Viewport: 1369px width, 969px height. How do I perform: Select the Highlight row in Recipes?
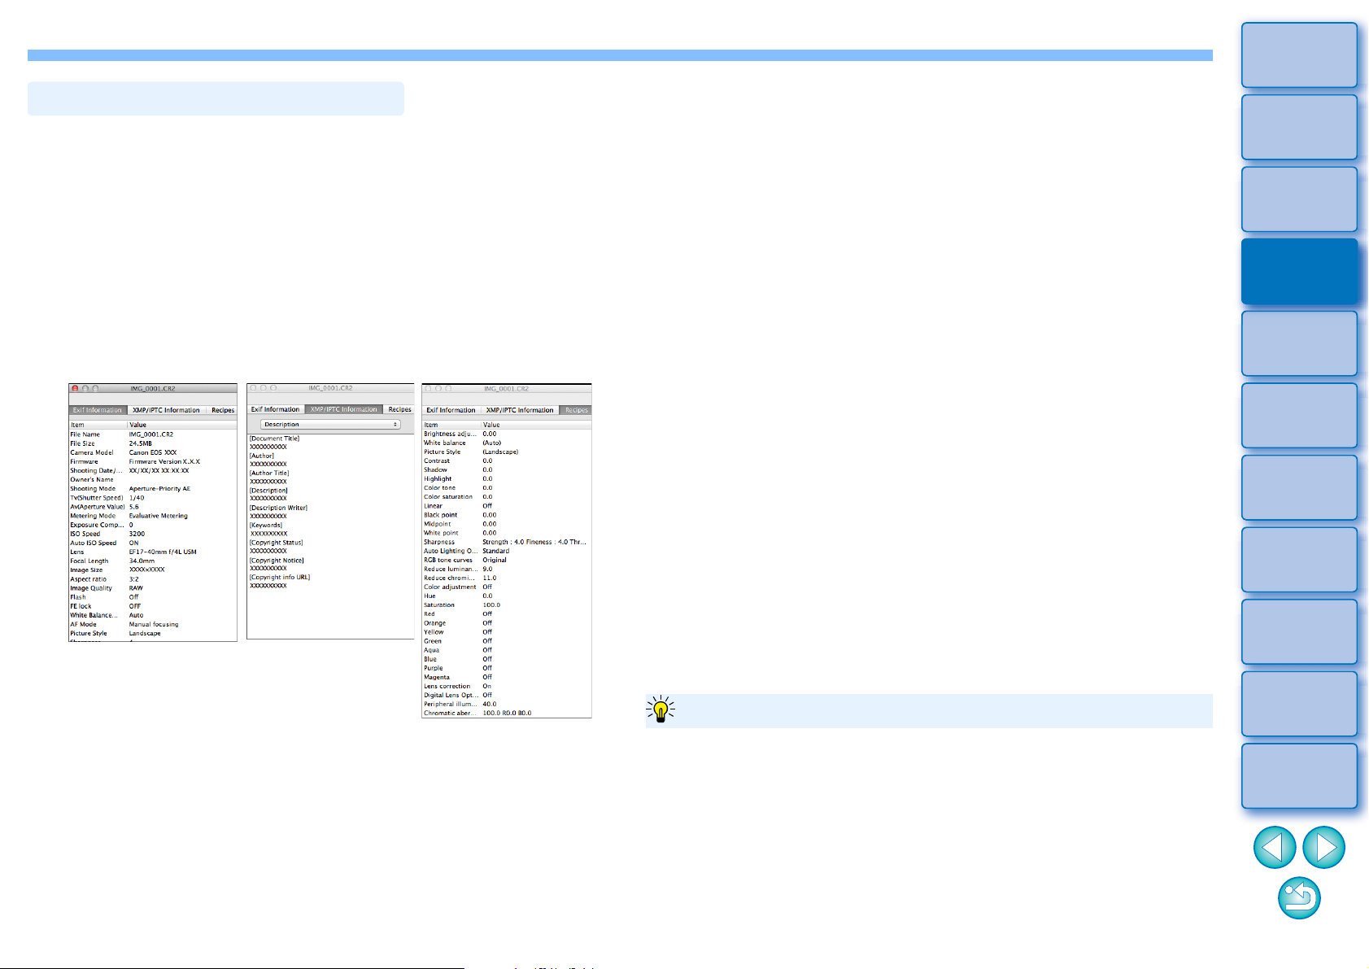(x=507, y=478)
